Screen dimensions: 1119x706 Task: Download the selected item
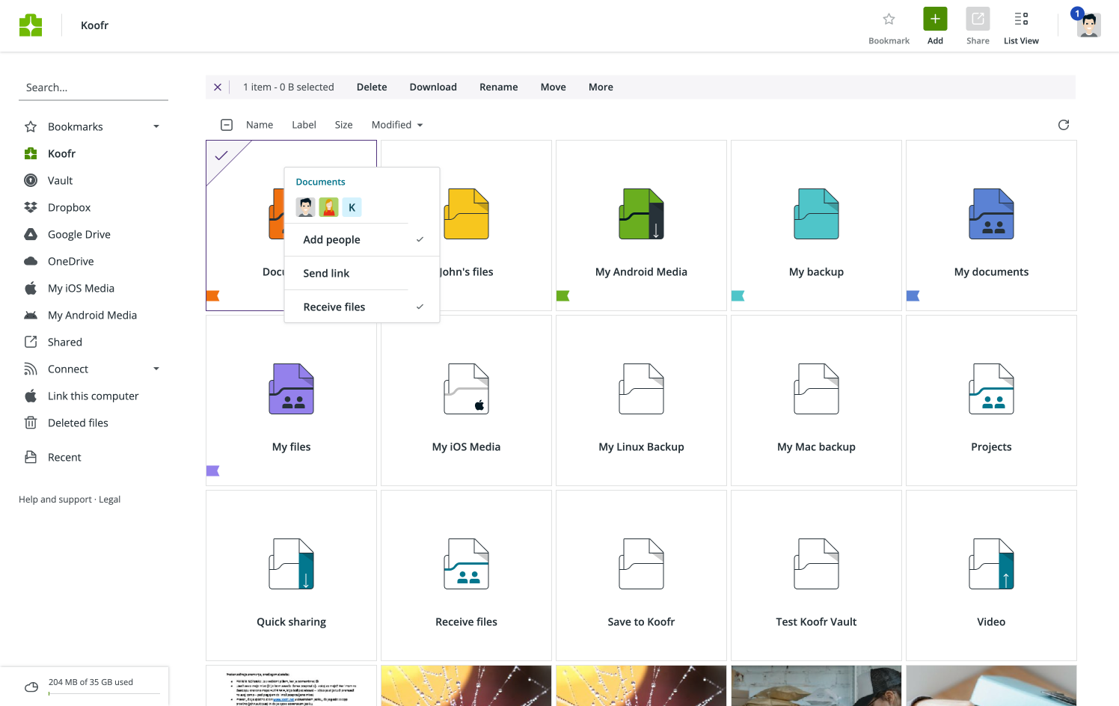tap(433, 87)
